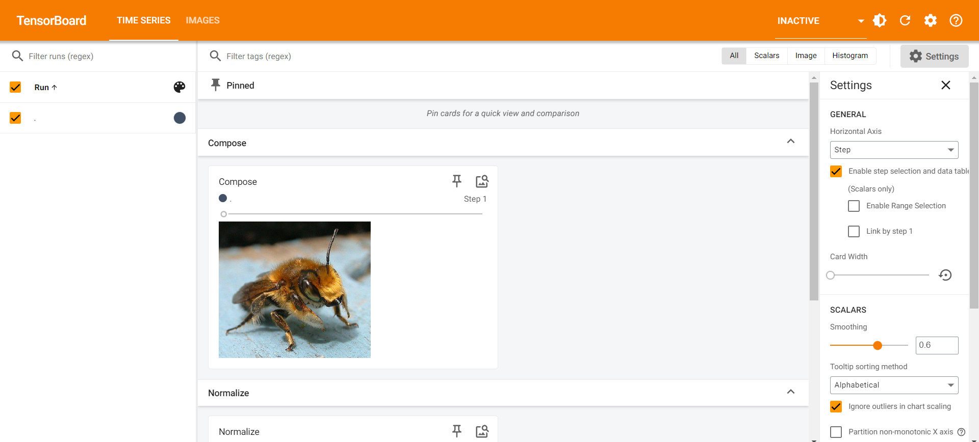Switch to the IMAGES tab
The height and width of the screenshot is (442, 979).
click(x=202, y=20)
